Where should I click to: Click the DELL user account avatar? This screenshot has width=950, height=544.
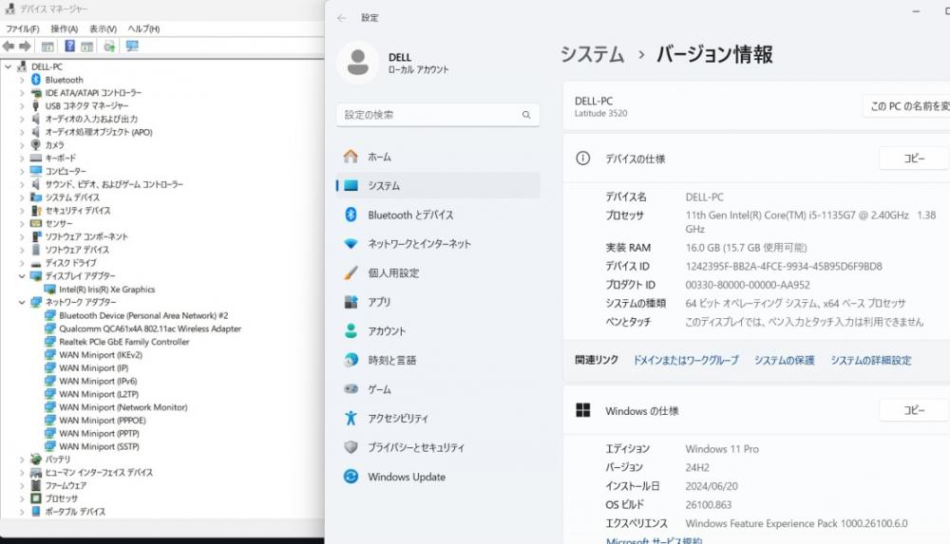[x=357, y=63]
